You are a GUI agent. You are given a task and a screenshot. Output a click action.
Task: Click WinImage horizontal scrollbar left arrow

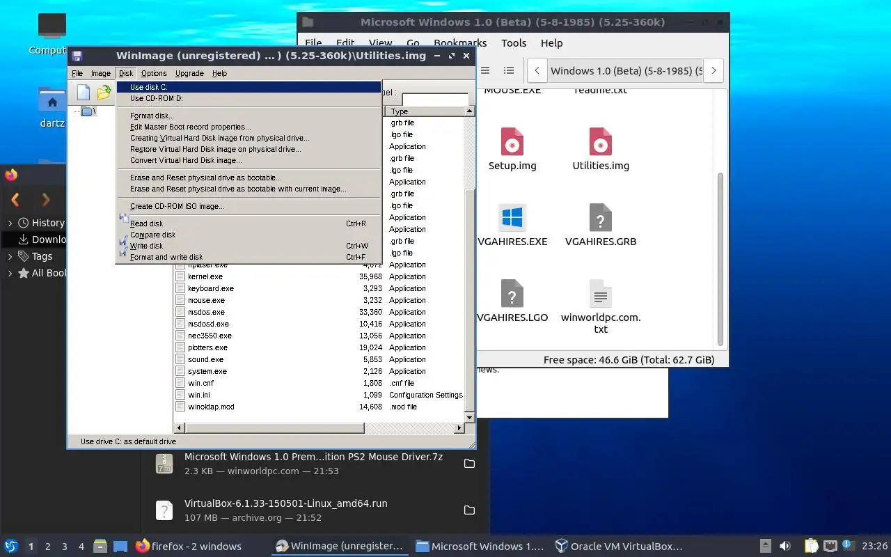pos(179,427)
